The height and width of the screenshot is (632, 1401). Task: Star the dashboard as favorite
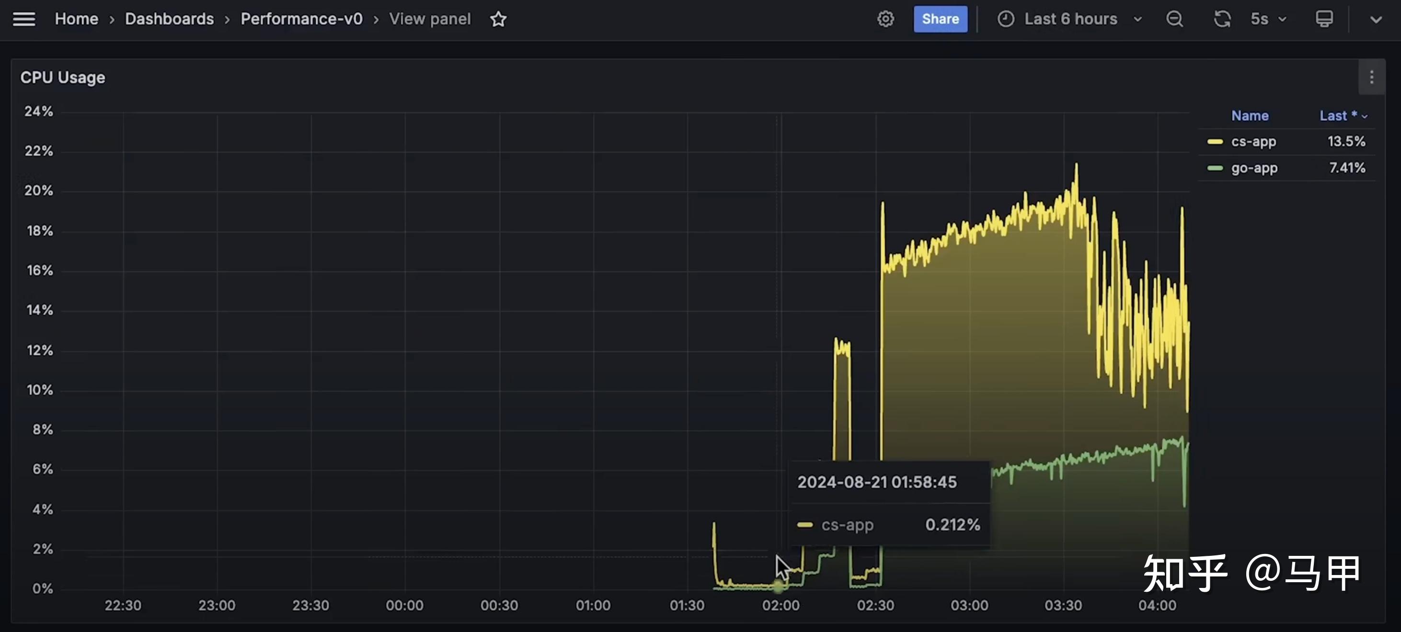click(x=498, y=19)
